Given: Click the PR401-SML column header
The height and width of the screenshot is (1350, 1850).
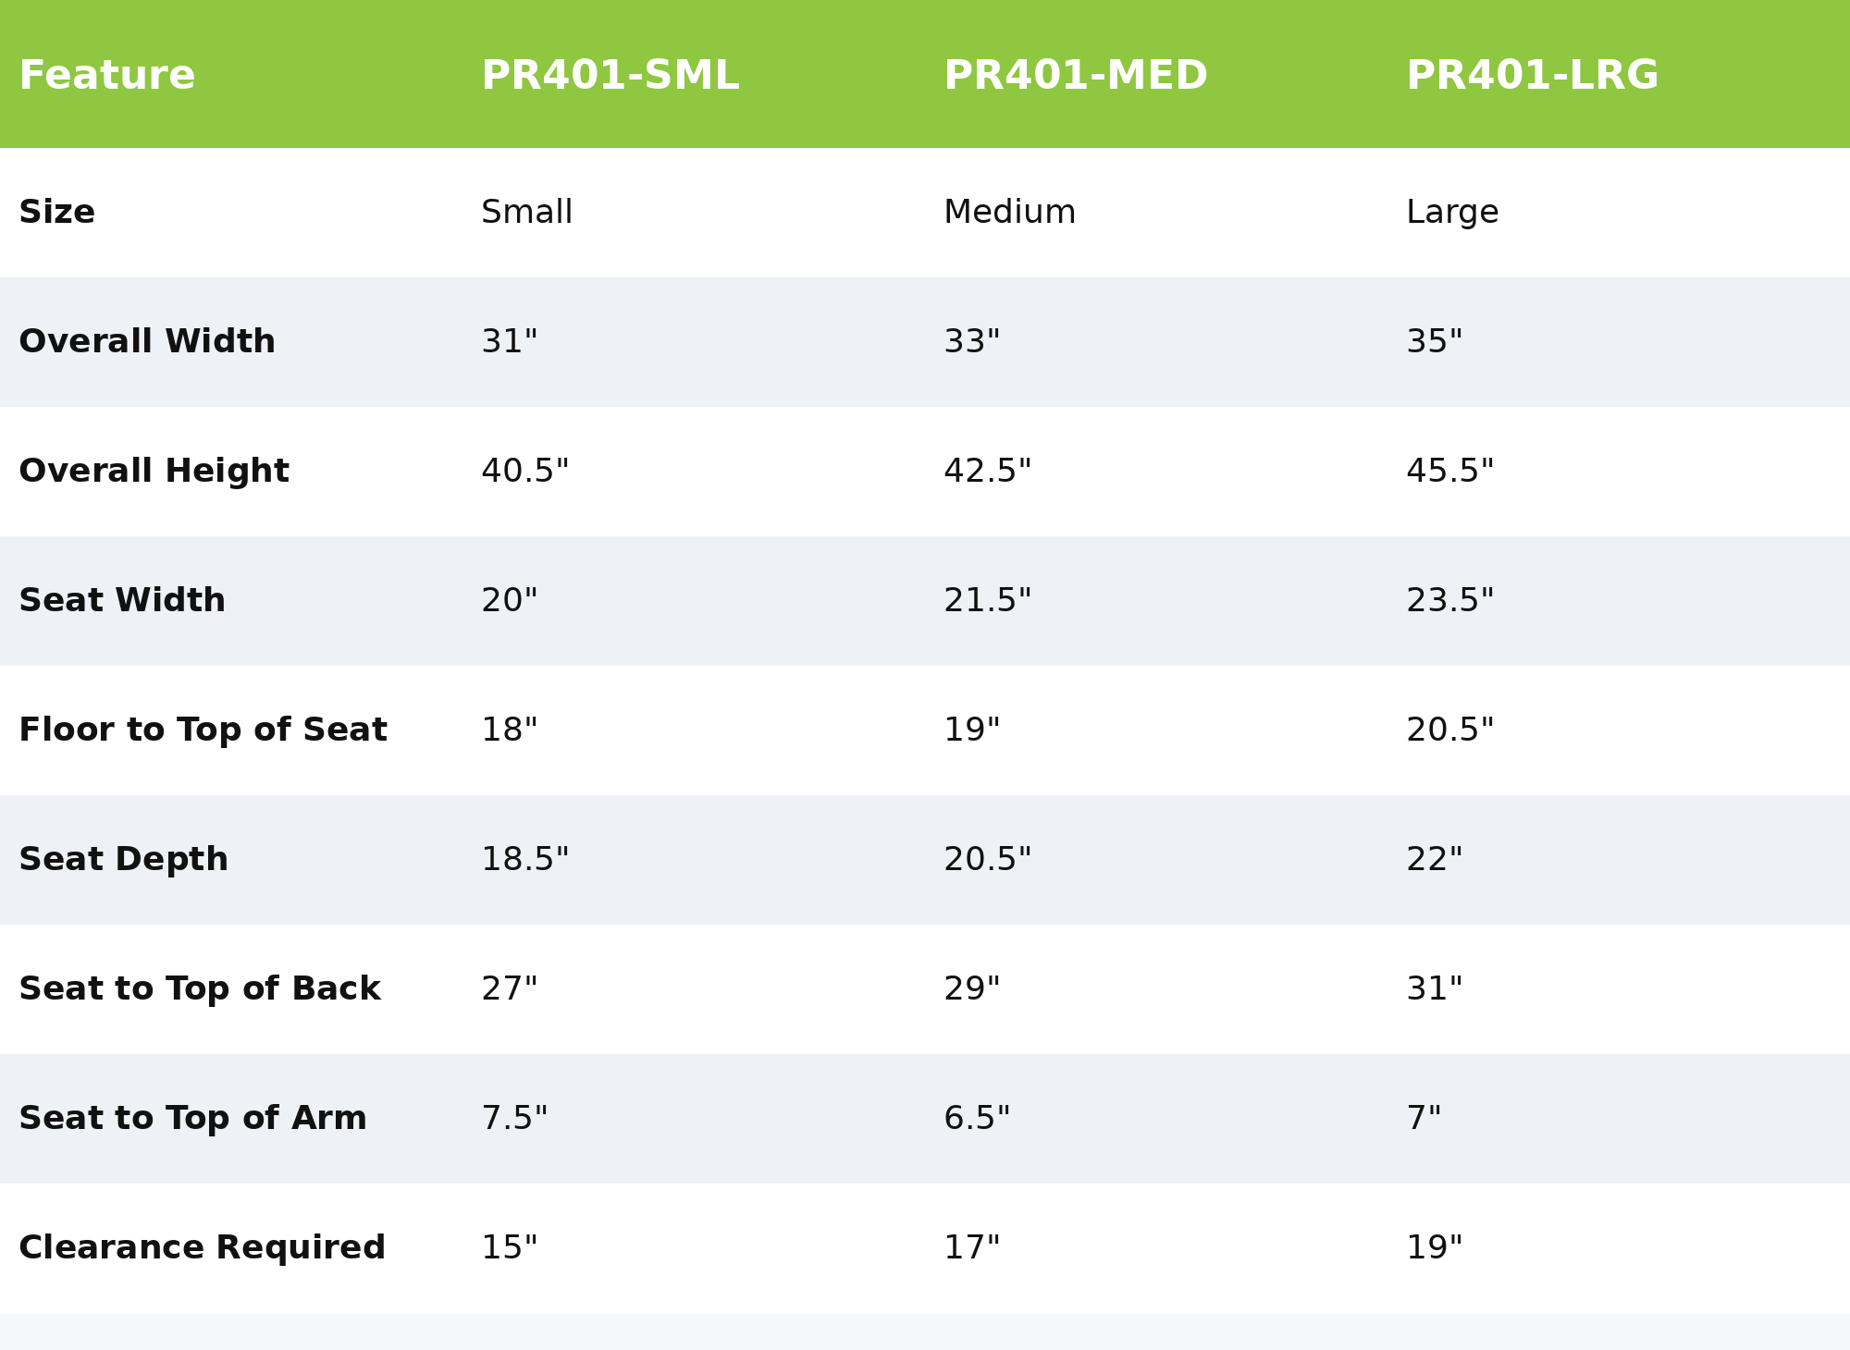Looking at the screenshot, I should (610, 76).
